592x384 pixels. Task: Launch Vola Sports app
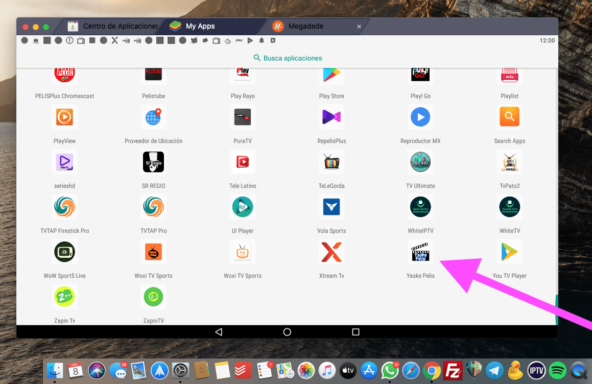pos(331,207)
